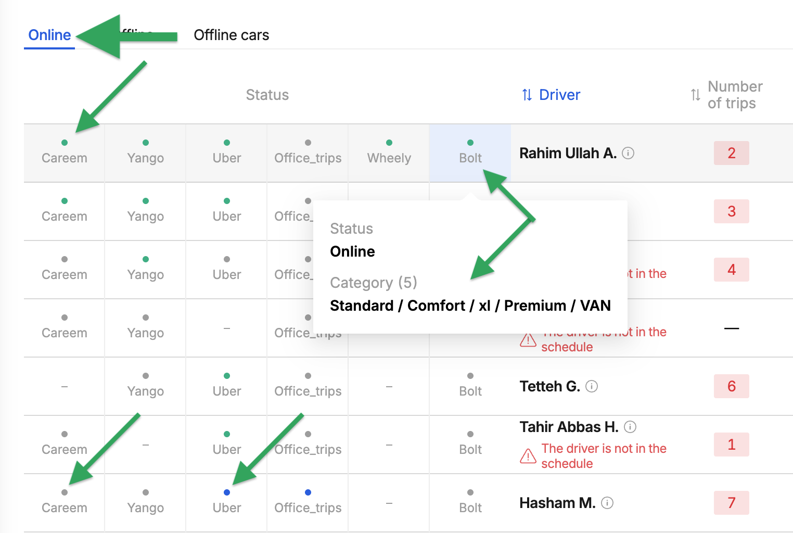This screenshot has width=793, height=533.
Task: Select blue-dot Uber cell for Hasham M.
Action: point(227,503)
